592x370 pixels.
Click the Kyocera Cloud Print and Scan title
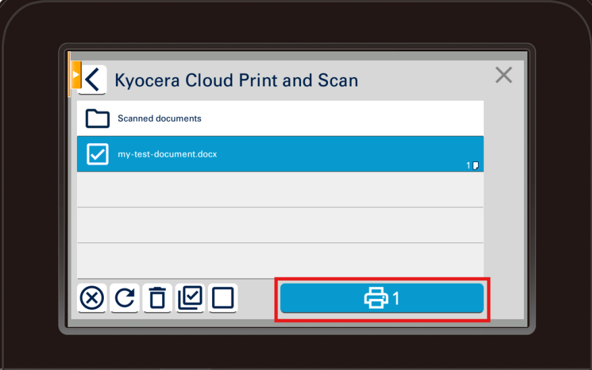236,80
